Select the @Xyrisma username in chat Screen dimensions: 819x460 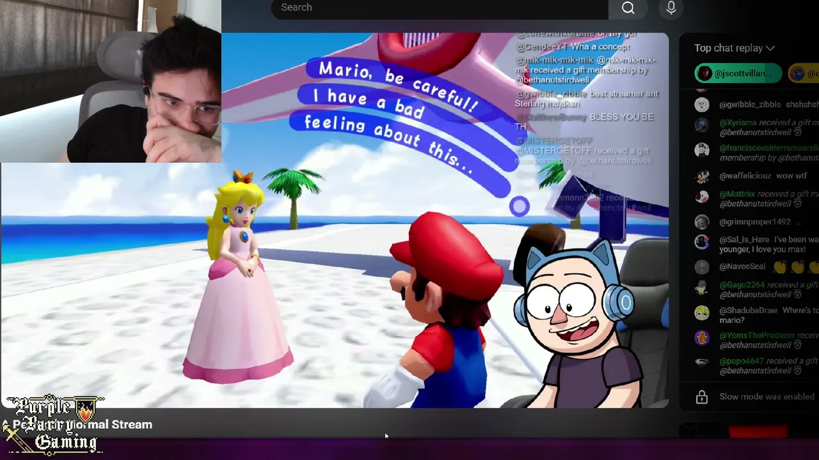pyautogui.click(x=738, y=122)
